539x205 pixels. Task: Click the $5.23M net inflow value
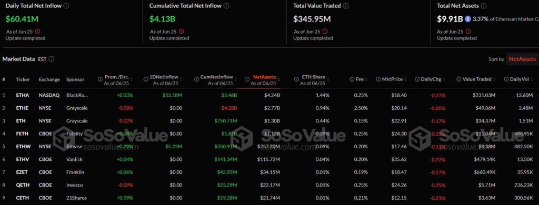[x=174, y=147]
